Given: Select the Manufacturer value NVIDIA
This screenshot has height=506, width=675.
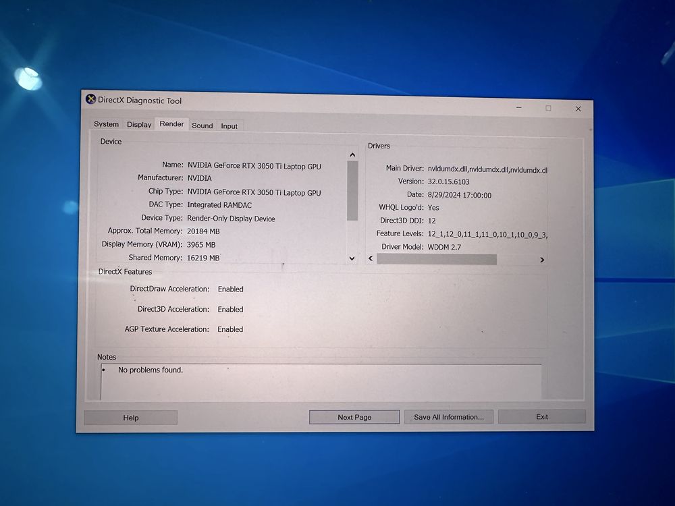Looking at the screenshot, I should point(199,178).
